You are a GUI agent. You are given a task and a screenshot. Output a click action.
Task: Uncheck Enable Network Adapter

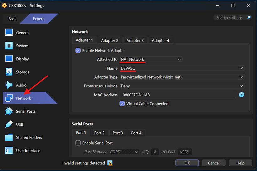coord(78,51)
